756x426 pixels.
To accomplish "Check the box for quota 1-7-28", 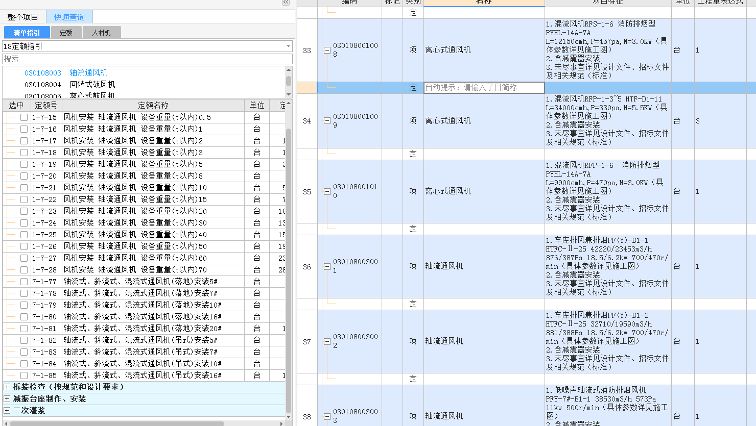I will tap(24, 270).
